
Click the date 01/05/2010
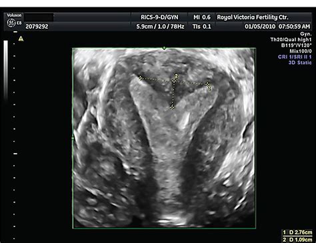pyautogui.click(x=260, y=27)
